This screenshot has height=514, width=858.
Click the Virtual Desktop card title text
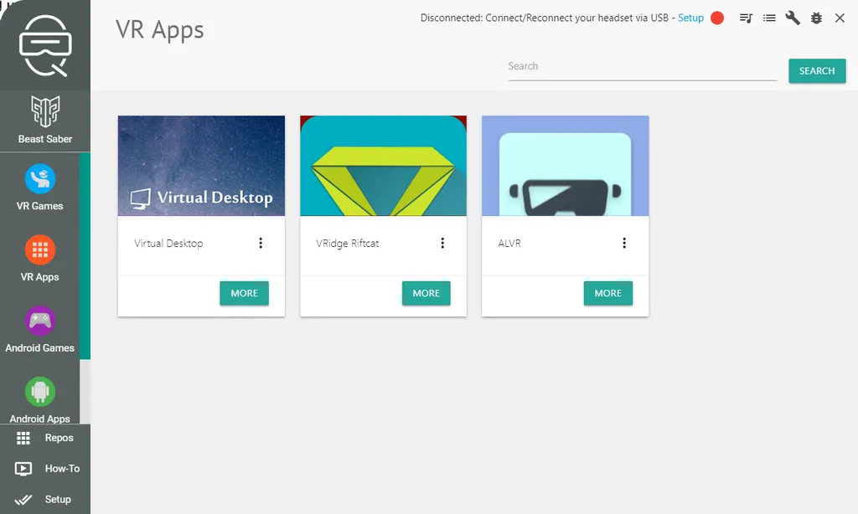[168, 244]
